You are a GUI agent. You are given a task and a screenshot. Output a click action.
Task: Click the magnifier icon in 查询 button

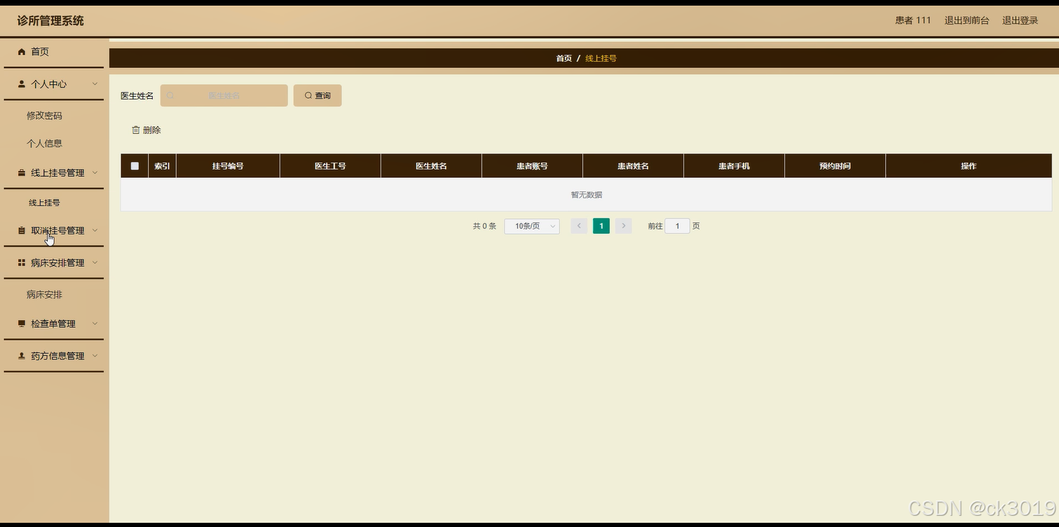tap(308, 95)
